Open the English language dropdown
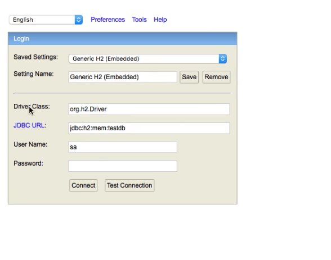 coord(46,20)
